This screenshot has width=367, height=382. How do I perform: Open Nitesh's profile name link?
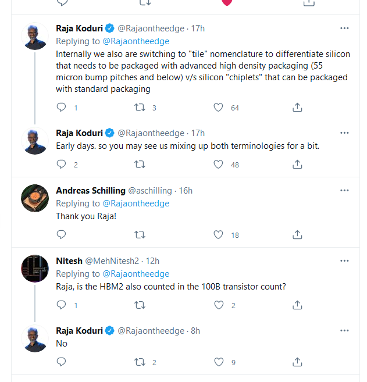69,261
